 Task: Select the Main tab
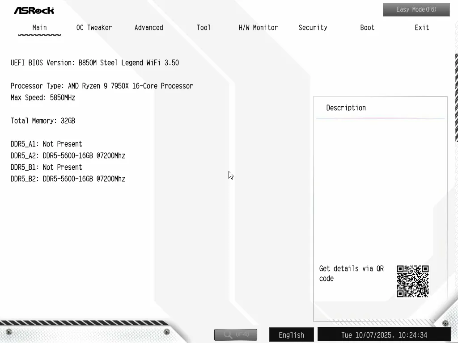coord(39,28)
